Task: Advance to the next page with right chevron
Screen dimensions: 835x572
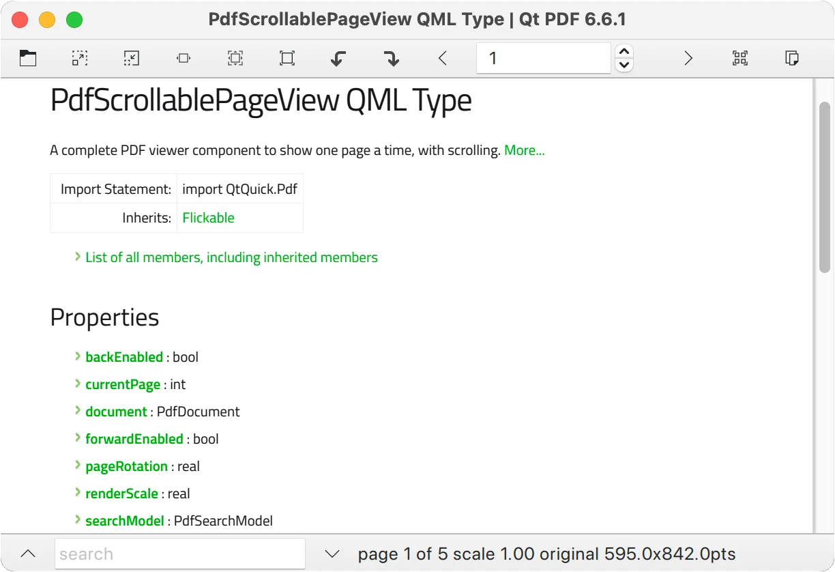Action: click(x=688, y=58)
